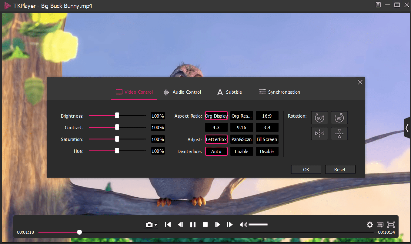Set aspect ratio to 4:3

tap(216, 127)
